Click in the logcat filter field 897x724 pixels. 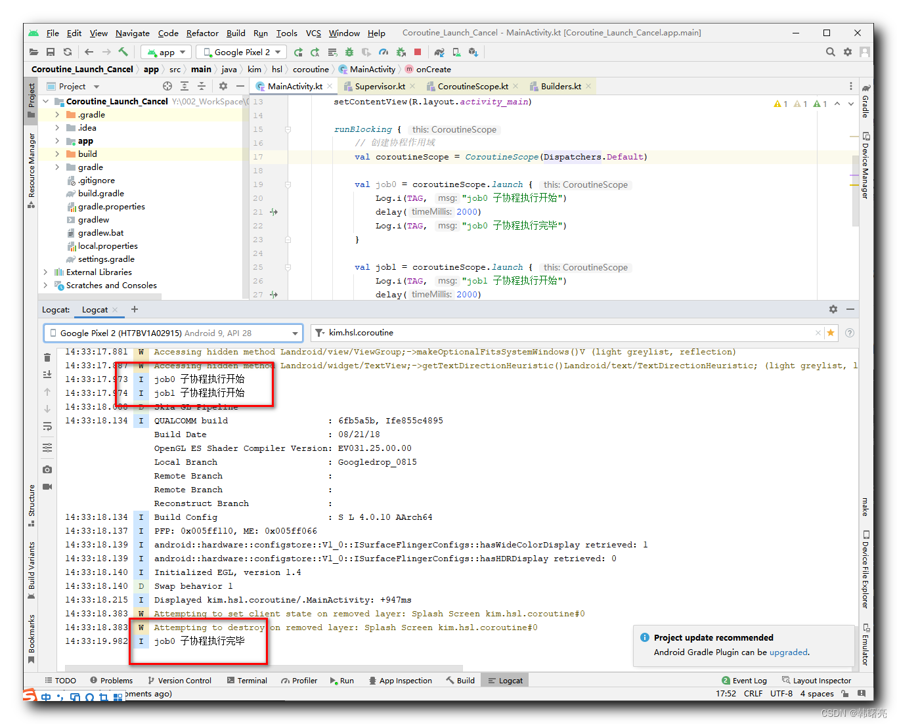[568, 333]
